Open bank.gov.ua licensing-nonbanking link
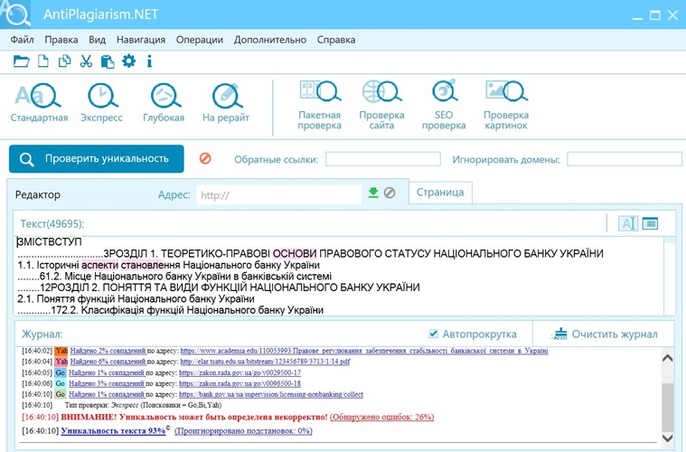 click(x=271, y=394)
